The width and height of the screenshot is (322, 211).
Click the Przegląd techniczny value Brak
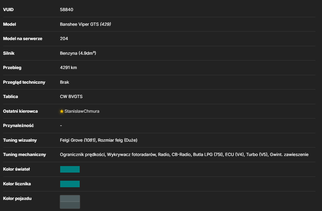tap(64, 82)
